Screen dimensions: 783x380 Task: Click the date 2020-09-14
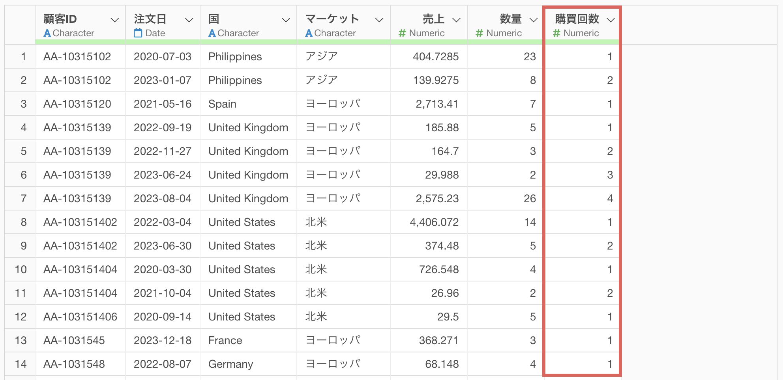pyautogui.click(x=163, y=317)
